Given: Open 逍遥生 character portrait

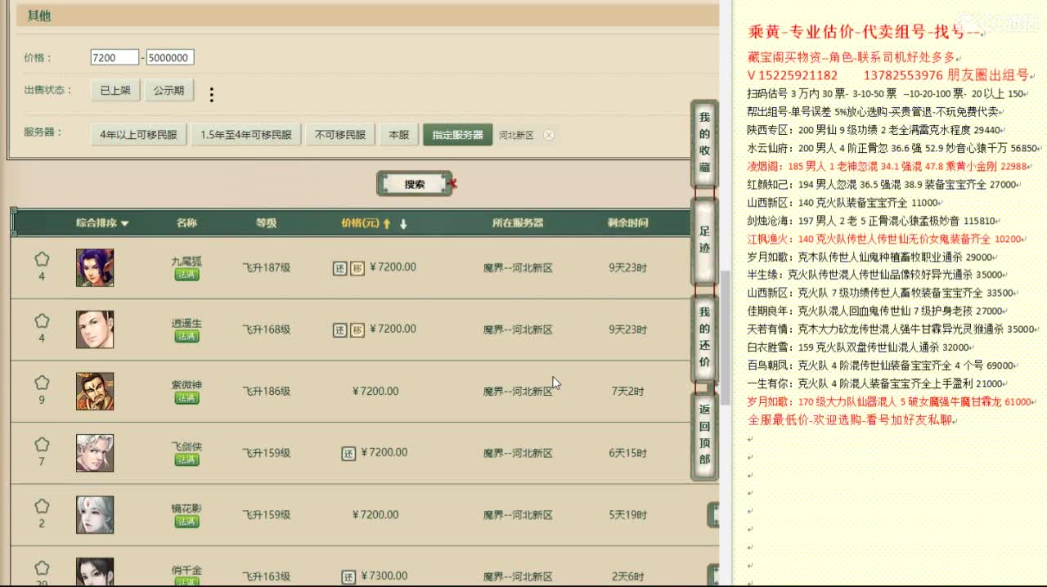Looking at the screenshot, I should point(95,329).
